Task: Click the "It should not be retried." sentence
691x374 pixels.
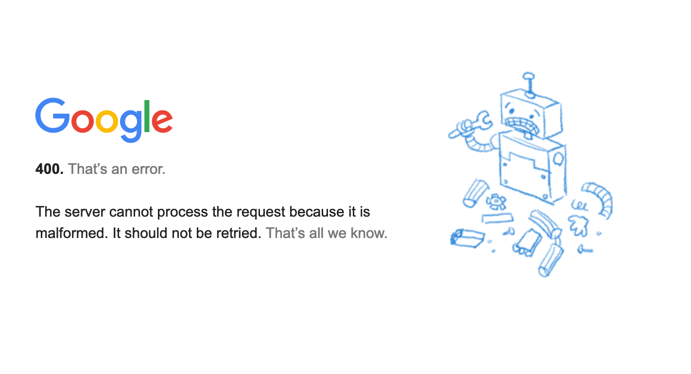Action: [187, 233]
